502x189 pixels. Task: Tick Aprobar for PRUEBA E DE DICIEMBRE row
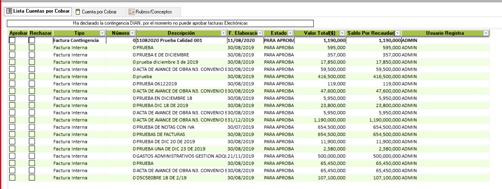click(x=12, y=55)
